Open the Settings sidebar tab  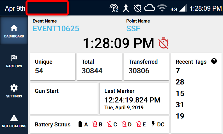click(x=14, y=91)
